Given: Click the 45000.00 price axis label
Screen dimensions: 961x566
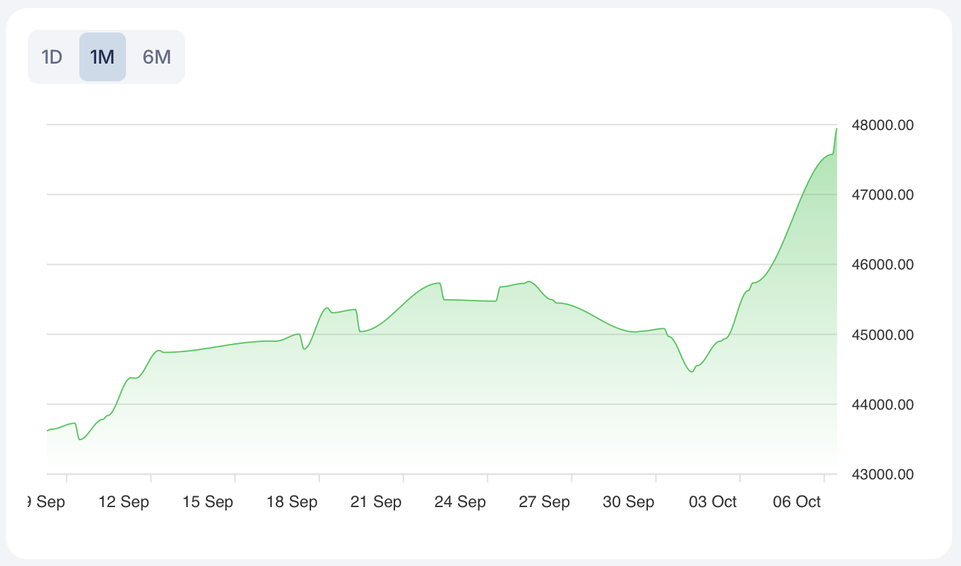Looking at the screenshot, I should click(x=883, y=335).
